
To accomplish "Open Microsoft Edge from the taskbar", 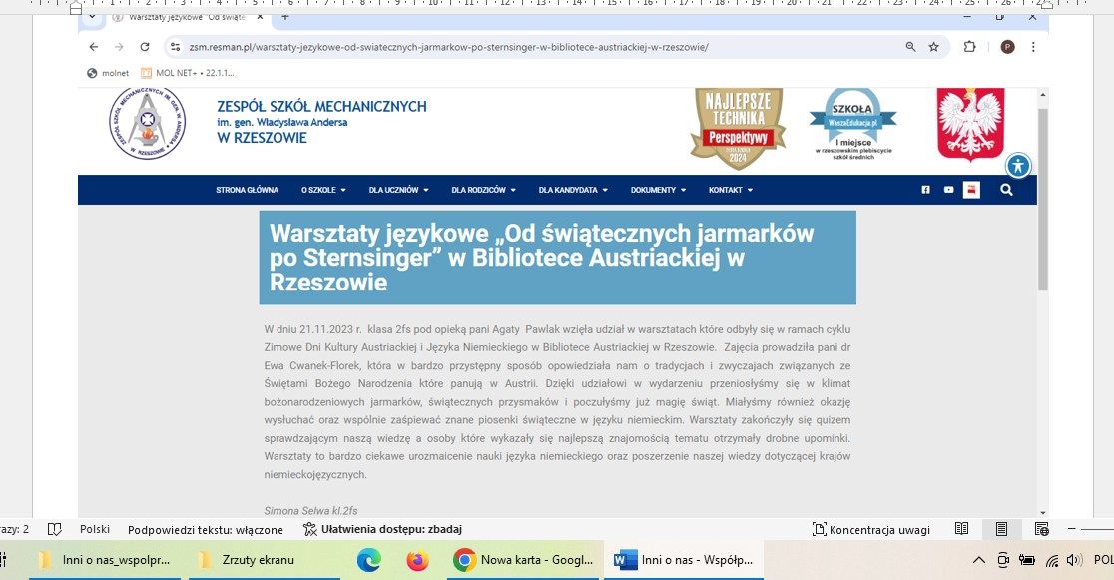I will tap(369, 560).
